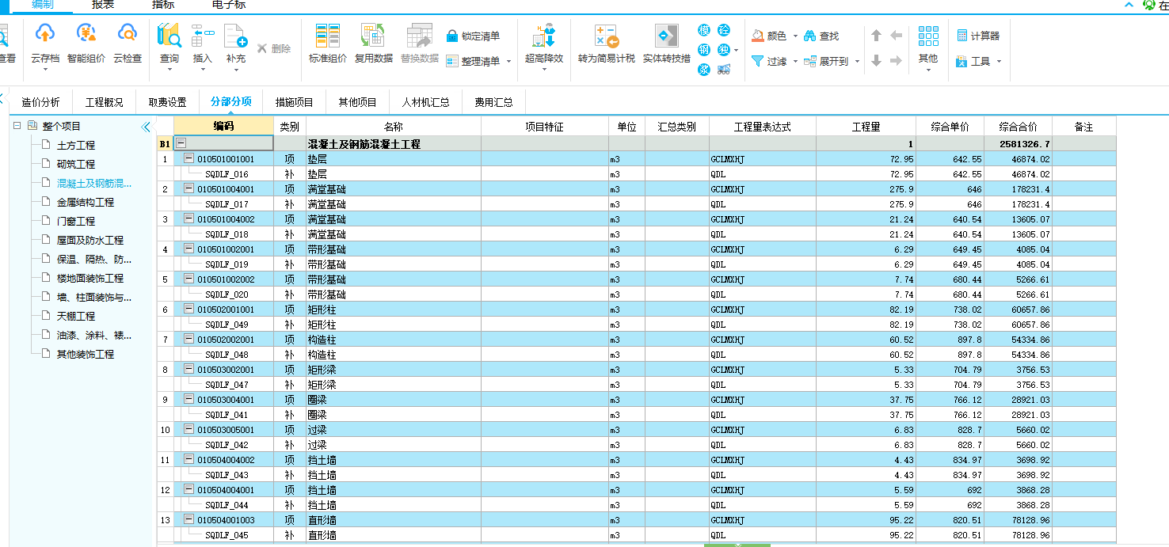Open the 人材机汇总 tab

[426, 102]
